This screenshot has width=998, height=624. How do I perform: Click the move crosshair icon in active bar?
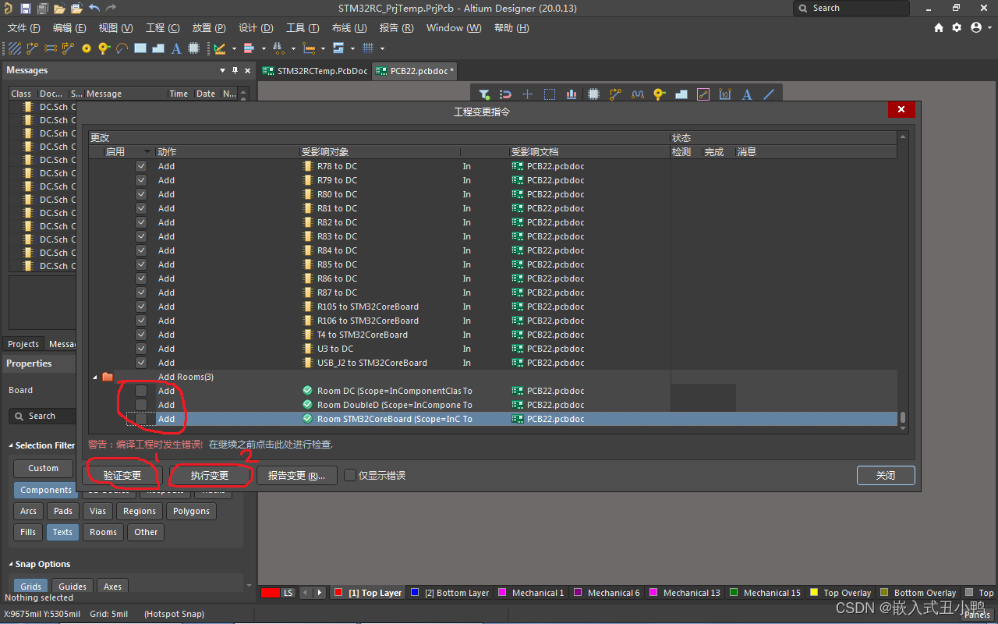(527, 94)
